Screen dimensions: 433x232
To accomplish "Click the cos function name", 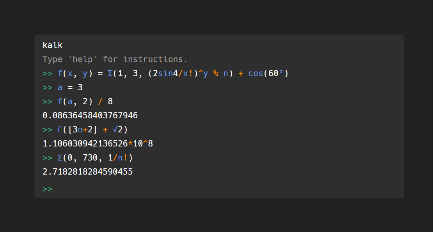I will (x=256, y=73).
